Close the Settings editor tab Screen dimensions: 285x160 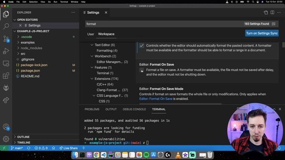coord(106,12)
